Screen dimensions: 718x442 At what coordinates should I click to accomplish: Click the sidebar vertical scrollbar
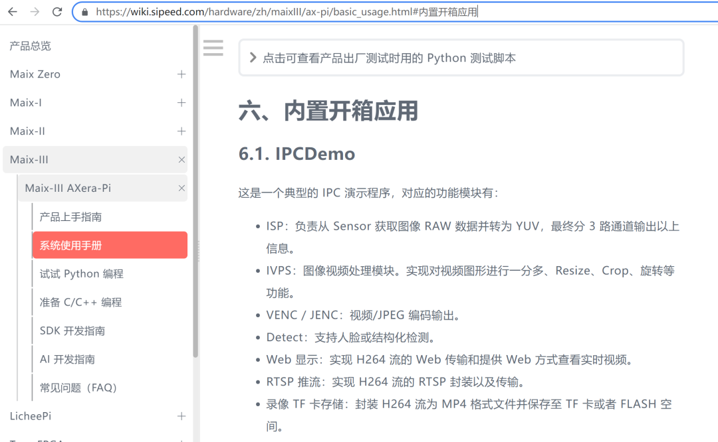point(195,192)
